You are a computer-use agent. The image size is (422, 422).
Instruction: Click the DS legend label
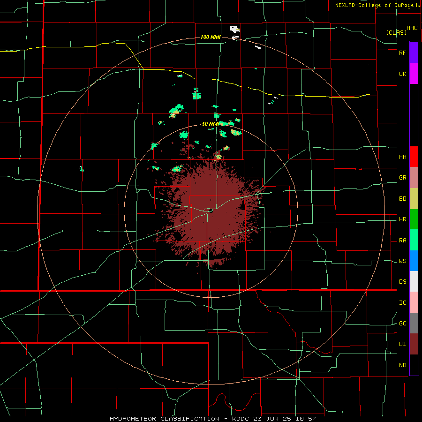click(402, 282)
